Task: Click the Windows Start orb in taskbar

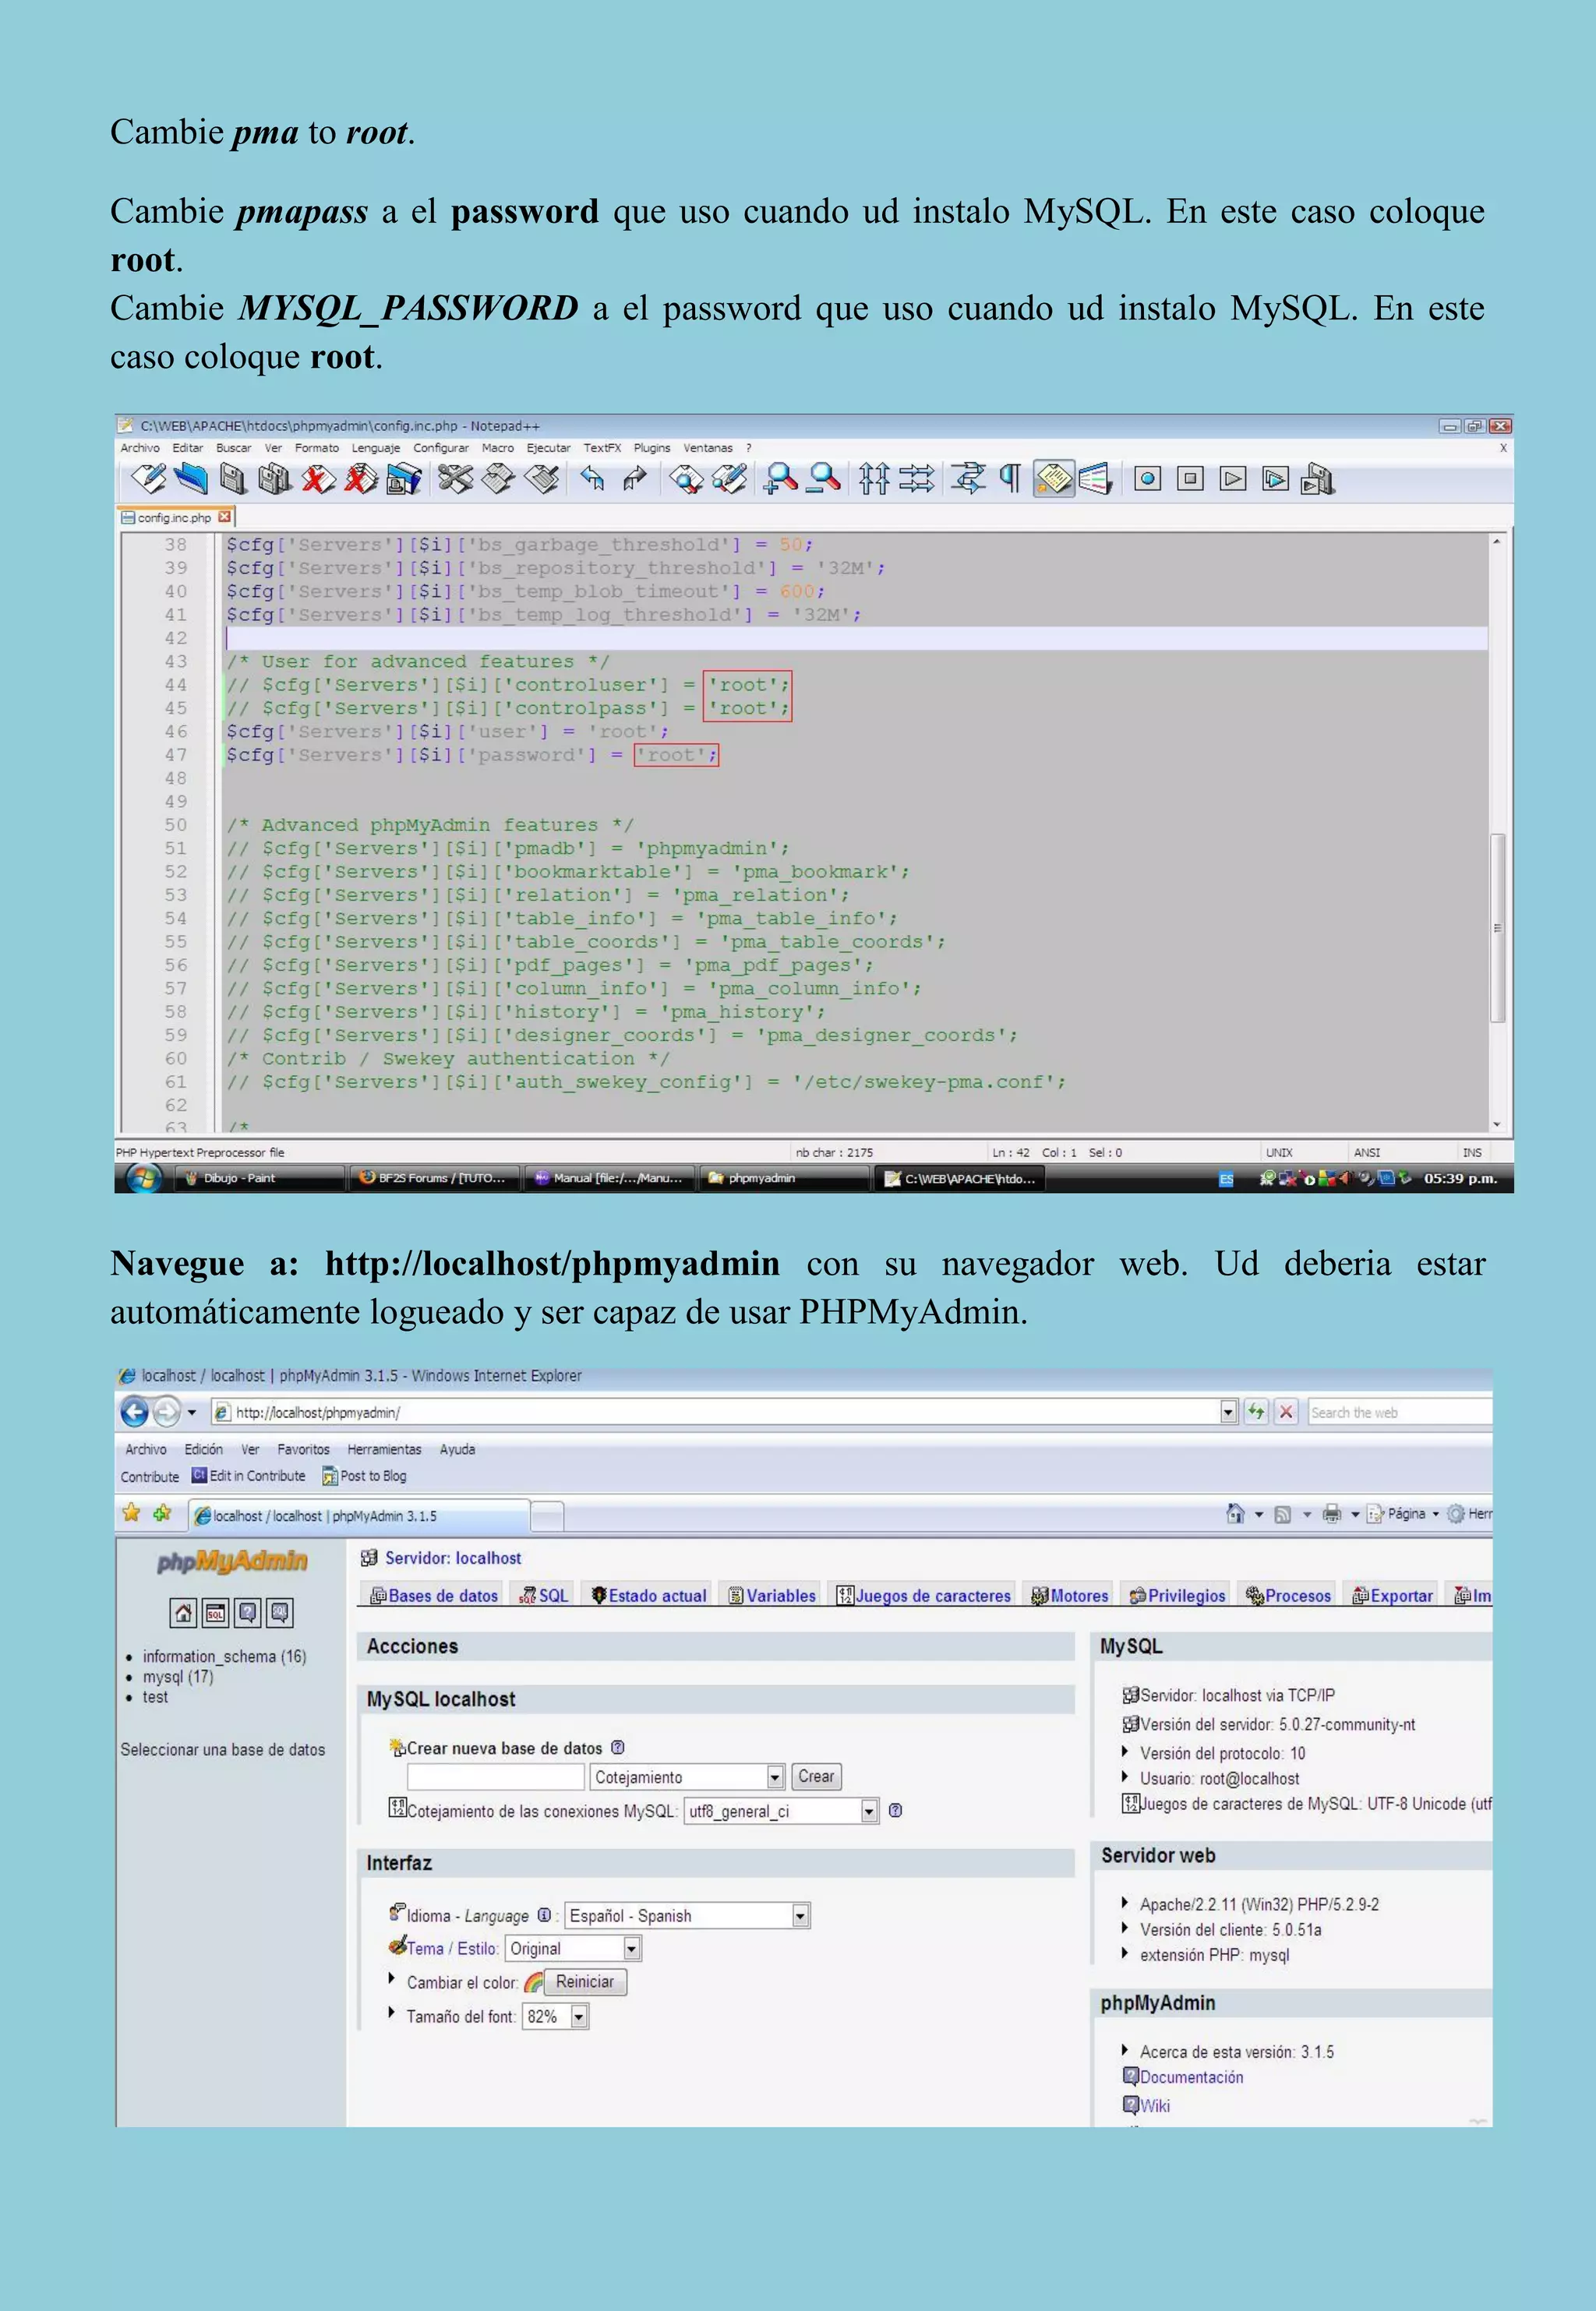Action: (145, 1179)
